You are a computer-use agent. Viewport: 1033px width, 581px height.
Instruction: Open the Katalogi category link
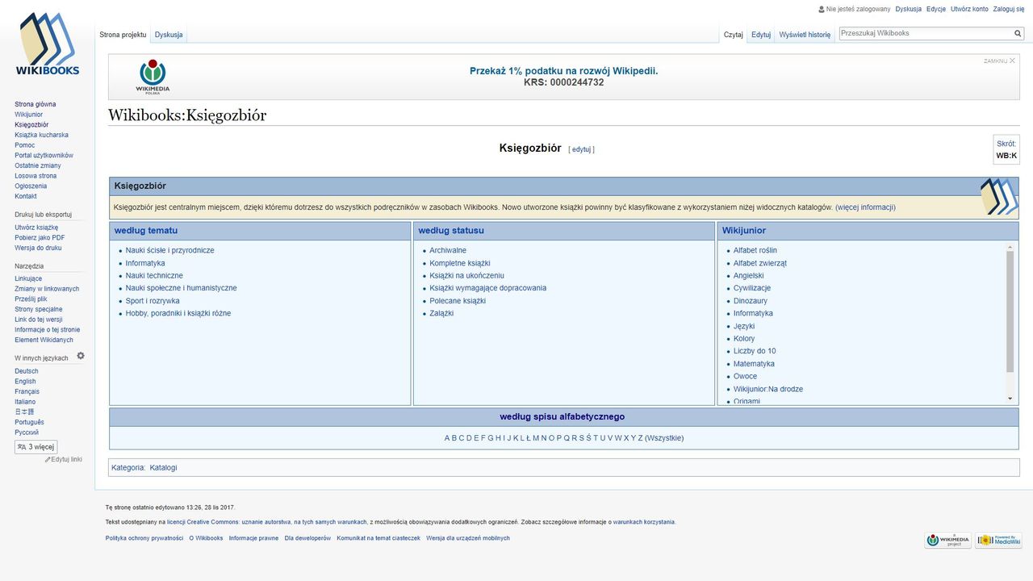[163, 468]
